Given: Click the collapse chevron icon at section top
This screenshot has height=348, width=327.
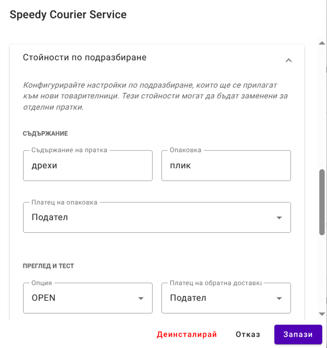Looking at the screenshot, I should pos(289,60).
